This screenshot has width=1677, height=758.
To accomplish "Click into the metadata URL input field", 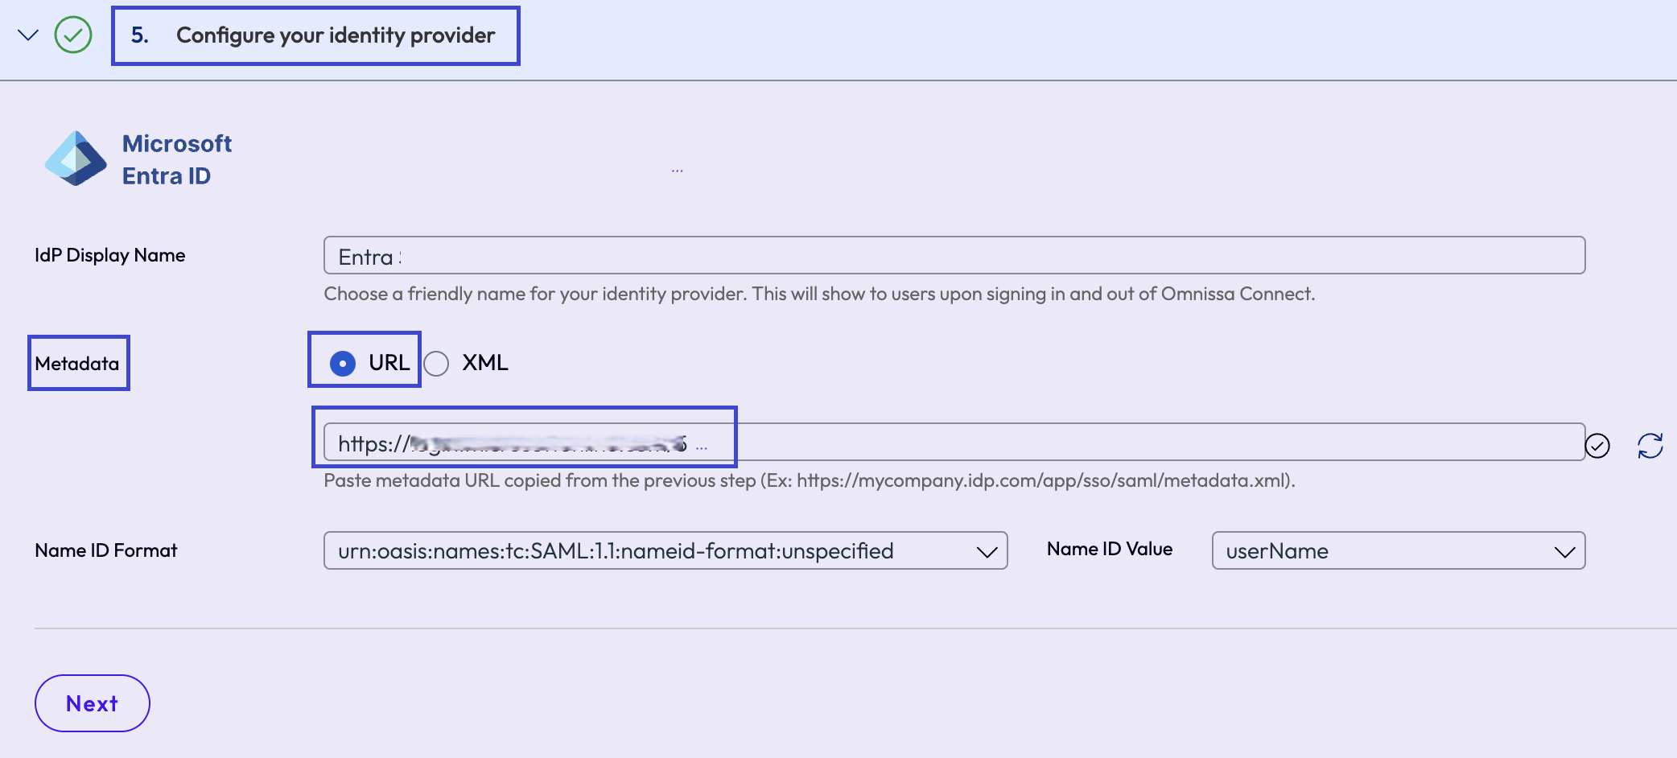I will pyautogui.click(x=954, y=442).
